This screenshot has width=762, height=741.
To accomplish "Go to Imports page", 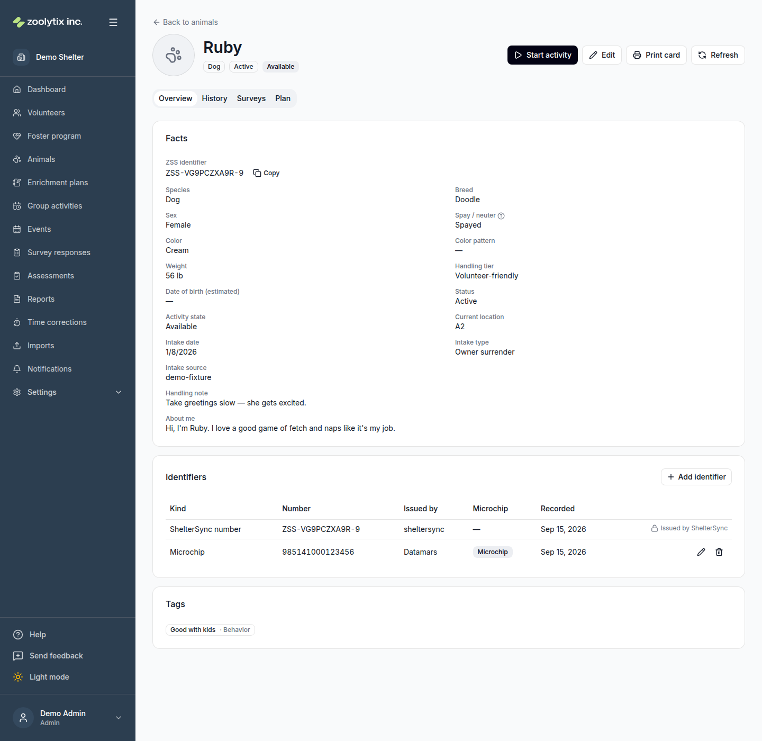I will click(68, 346).
